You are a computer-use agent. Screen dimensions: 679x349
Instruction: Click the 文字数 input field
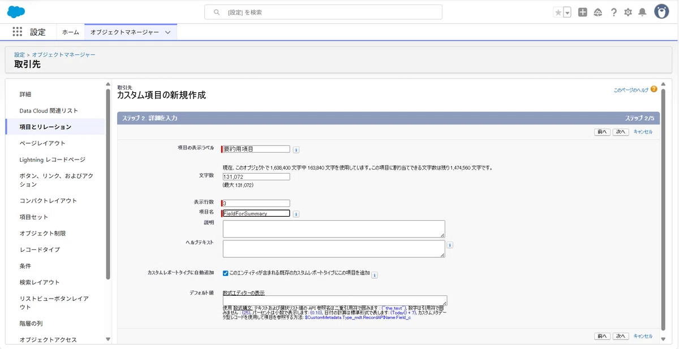pos(256,177)
